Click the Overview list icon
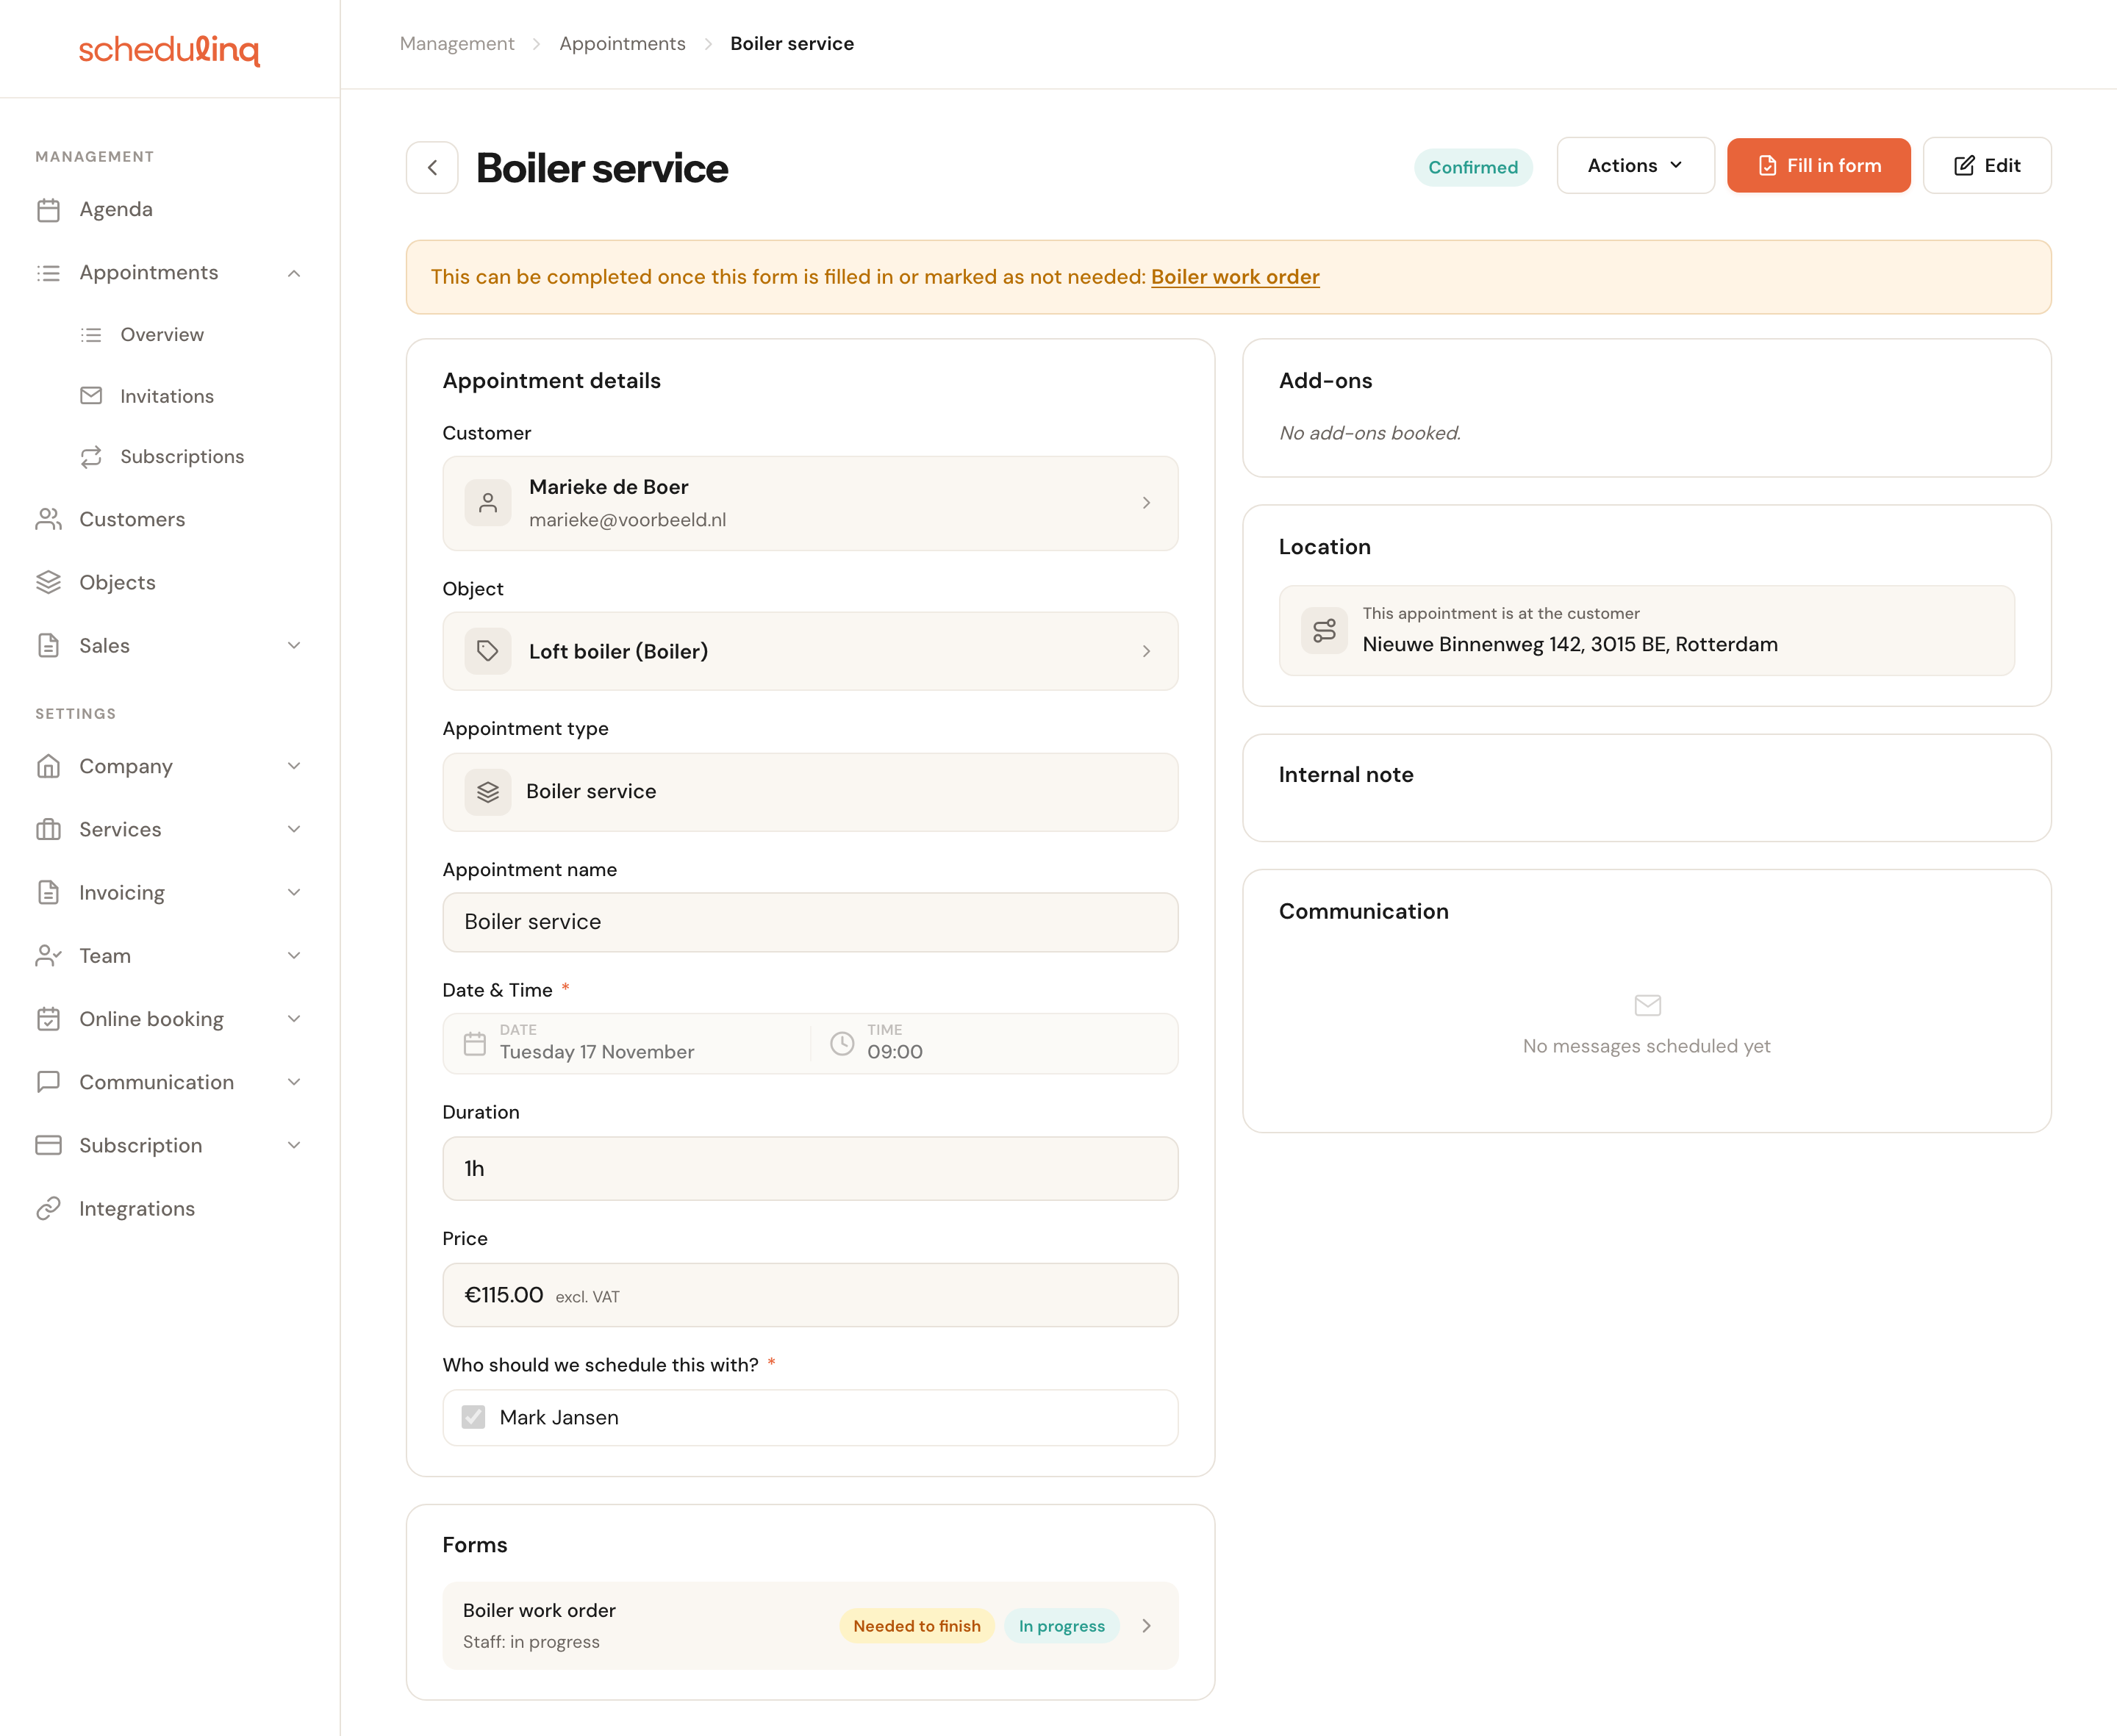Viewport: 2117px width, 1736px height. click(91, 335)
